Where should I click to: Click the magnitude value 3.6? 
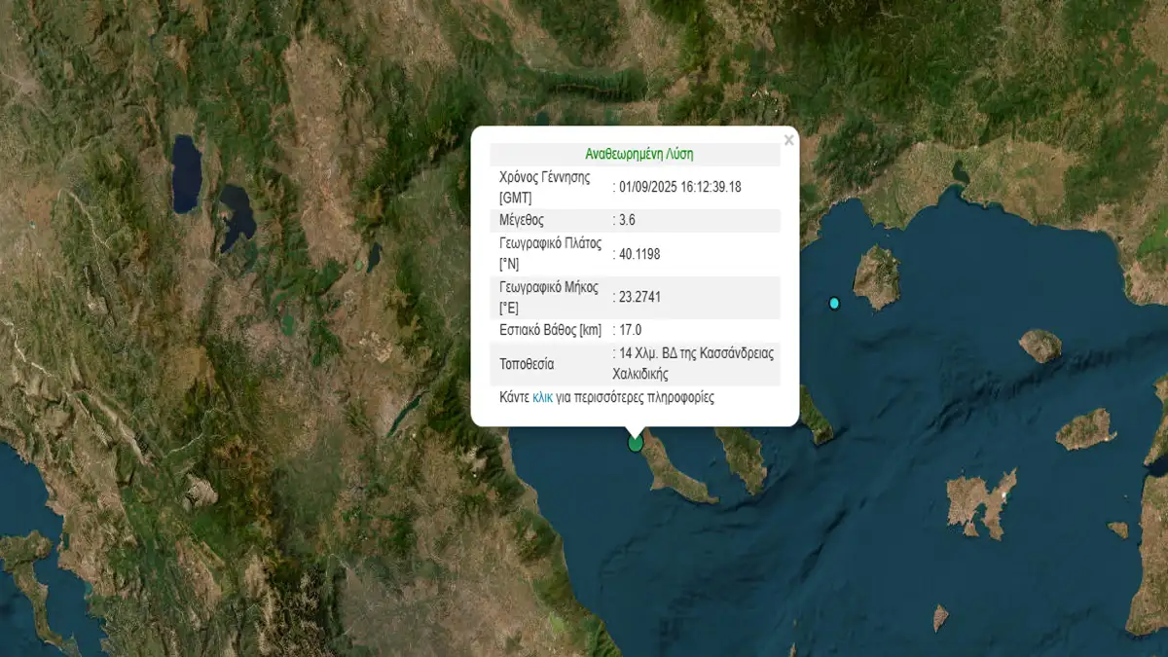(x=627, y=220)
